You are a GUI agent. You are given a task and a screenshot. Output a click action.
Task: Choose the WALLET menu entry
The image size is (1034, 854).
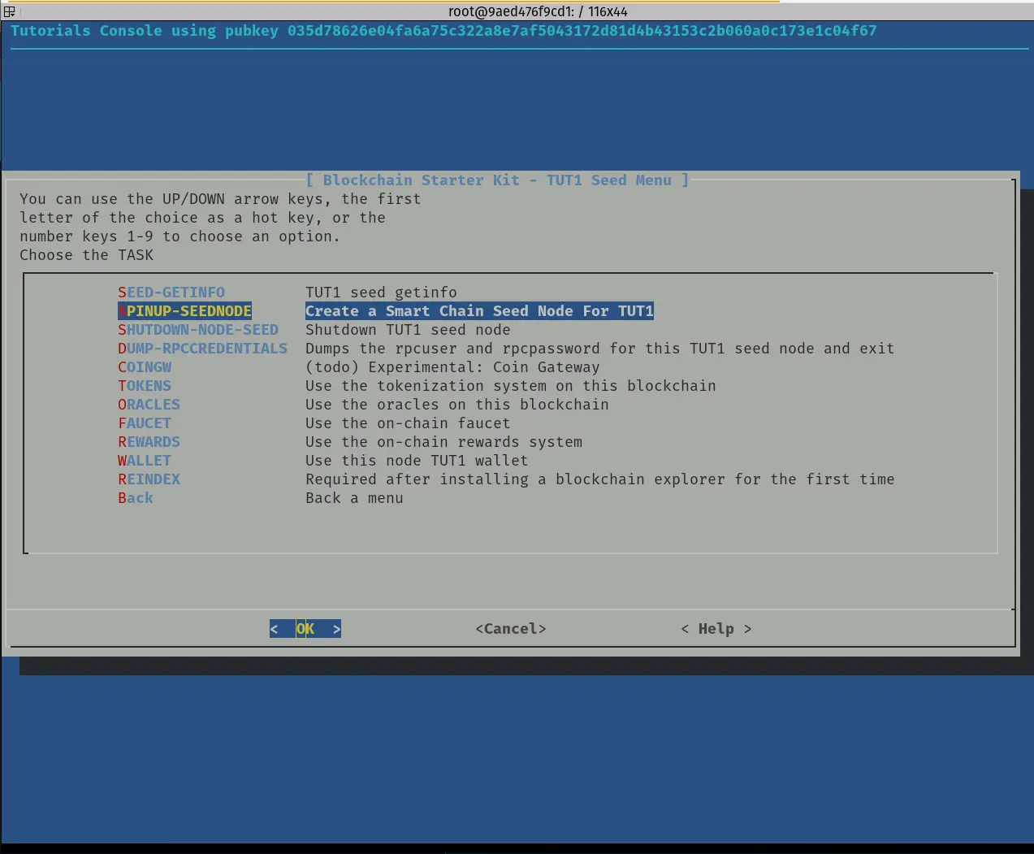click(145, 461)
